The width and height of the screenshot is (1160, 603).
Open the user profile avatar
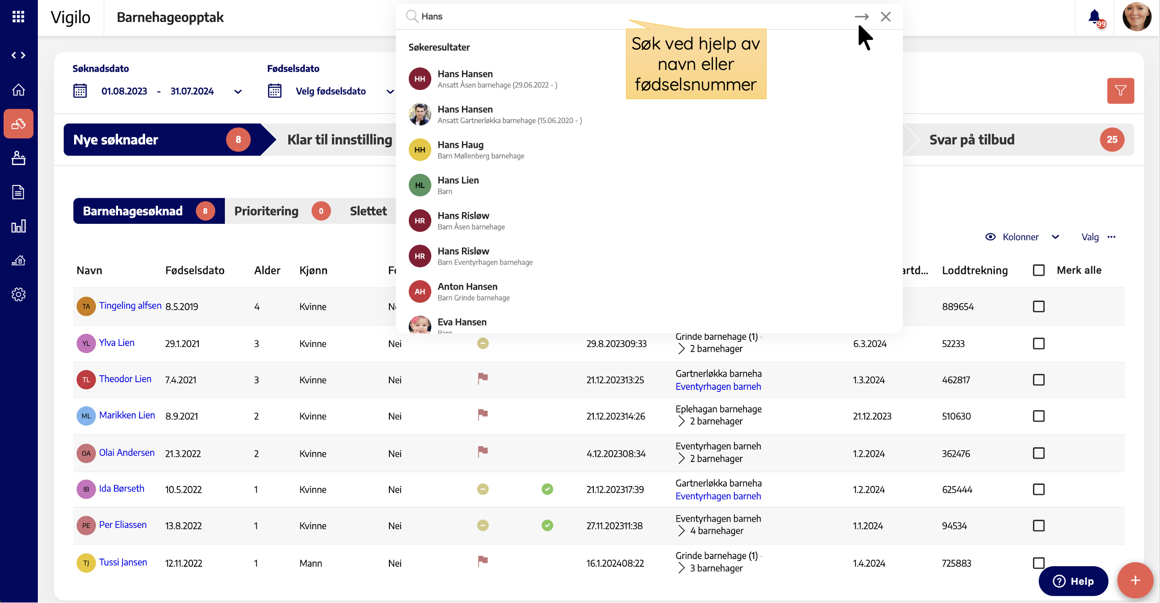1136,17
